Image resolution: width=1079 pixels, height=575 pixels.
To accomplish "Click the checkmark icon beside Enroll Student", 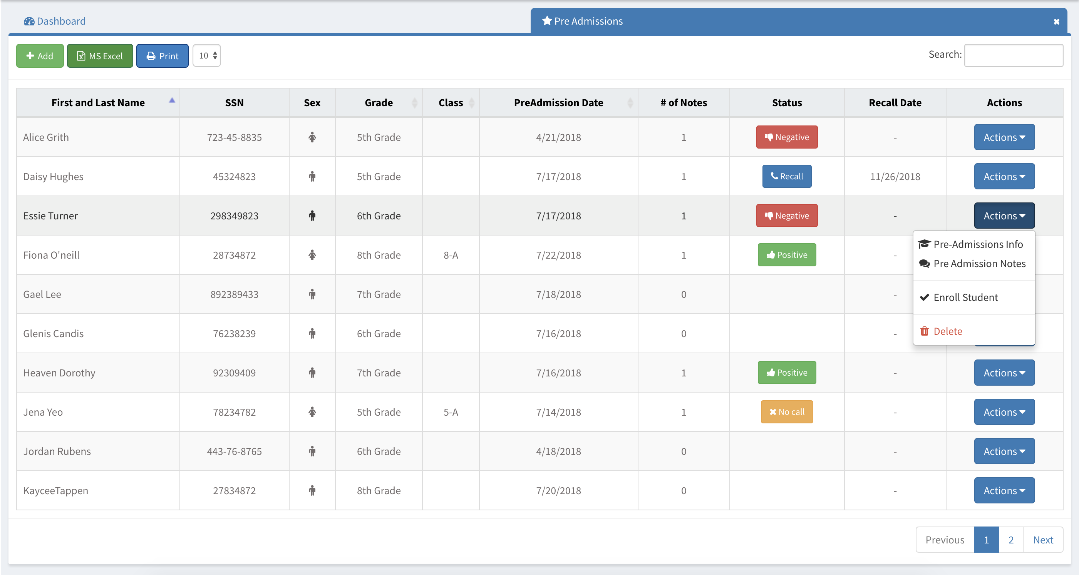I will point(925,298).
